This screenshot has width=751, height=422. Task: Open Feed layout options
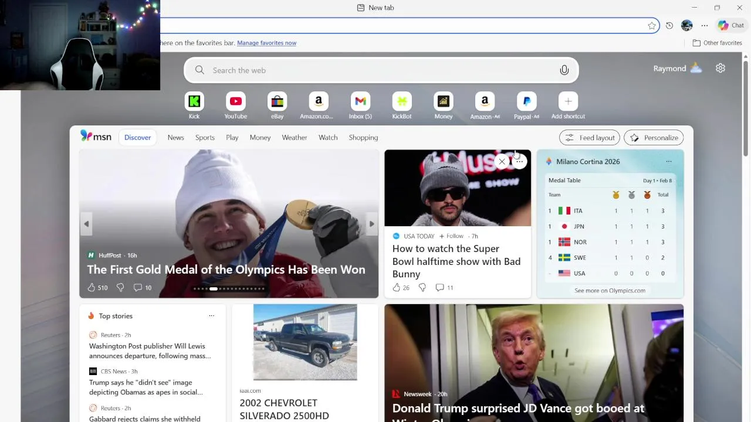[x=590, y=138]
